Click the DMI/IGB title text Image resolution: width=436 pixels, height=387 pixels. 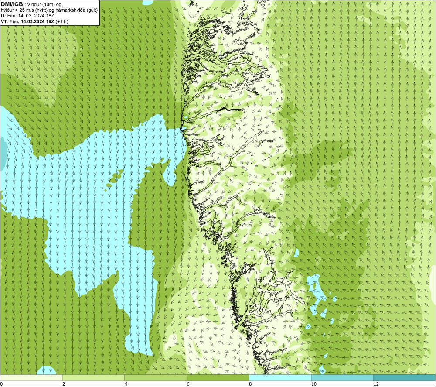tap(12, 4)
